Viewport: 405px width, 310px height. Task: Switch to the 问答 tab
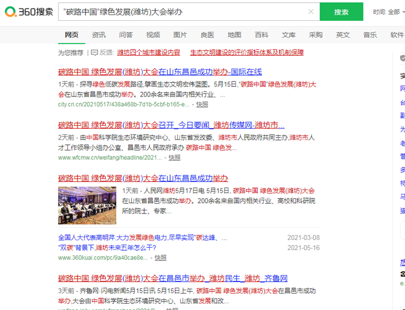pos(126,35)
